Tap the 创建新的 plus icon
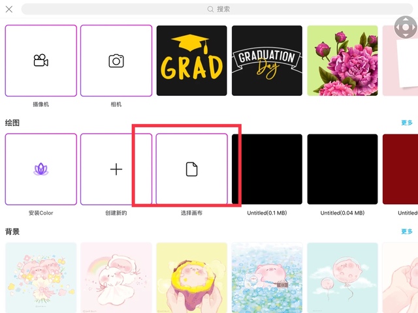 (116, 170)
